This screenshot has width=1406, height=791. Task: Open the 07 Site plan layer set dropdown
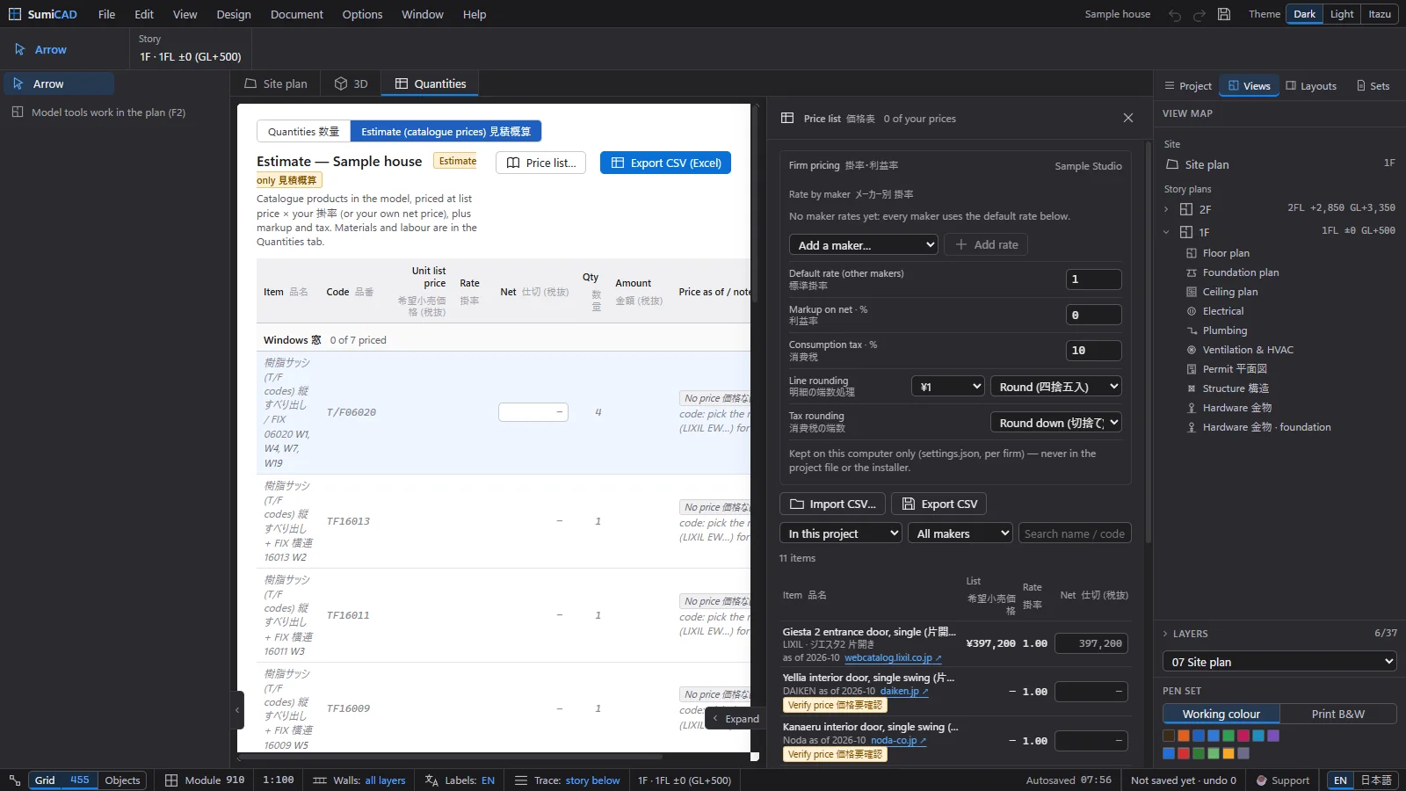coord(1279,661)
